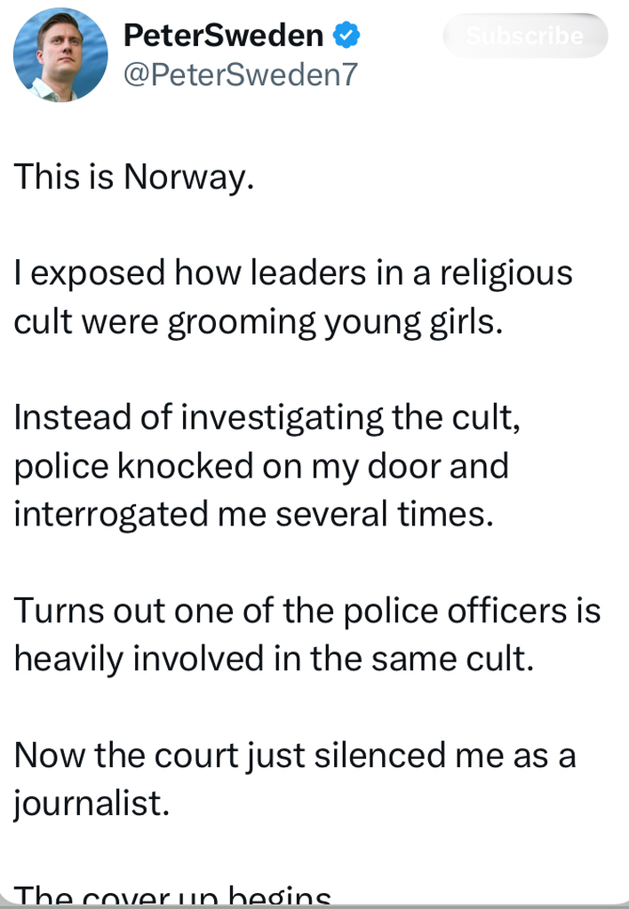
Task: Click the blue verified checkmark badge
Action: click(346, 36)
